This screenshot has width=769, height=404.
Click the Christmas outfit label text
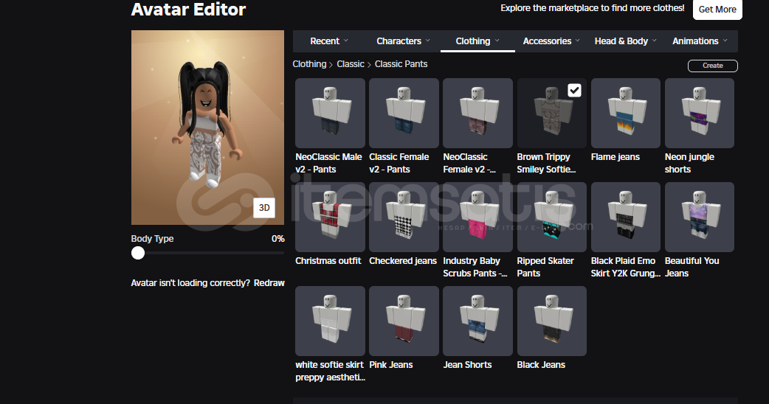[x=328, y=261]
